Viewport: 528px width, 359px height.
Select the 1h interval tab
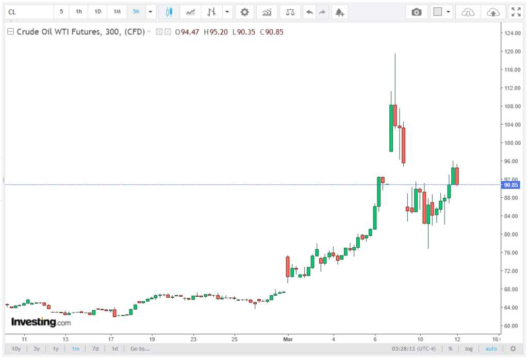78,11
